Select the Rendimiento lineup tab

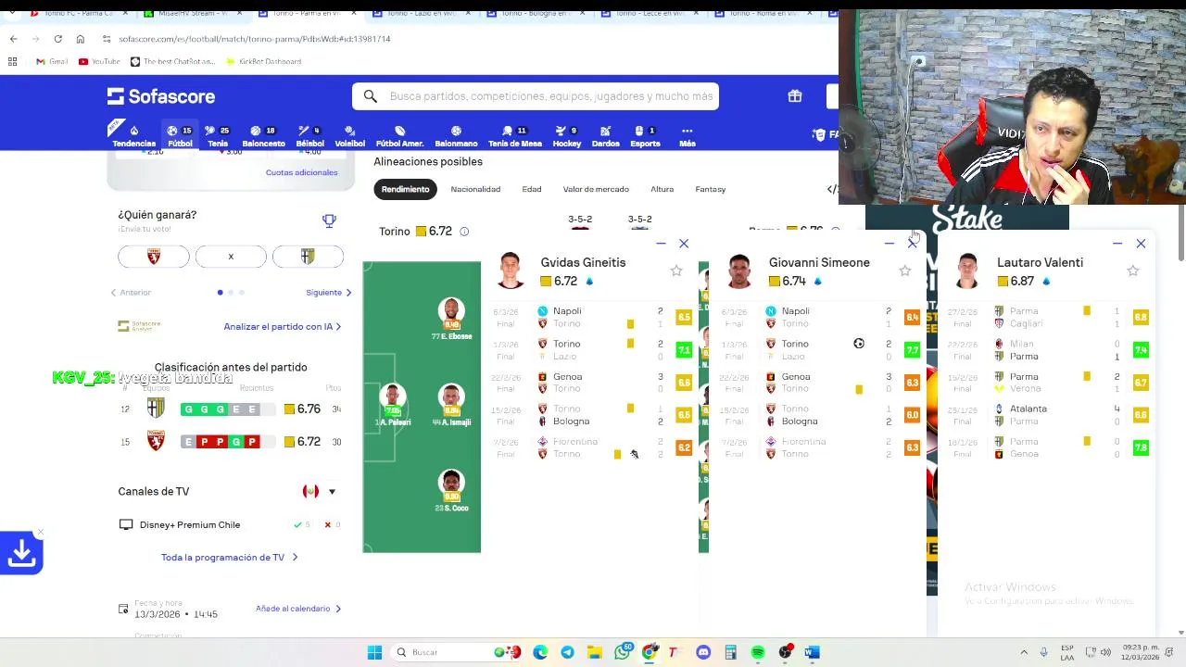[x=406, y=189]
